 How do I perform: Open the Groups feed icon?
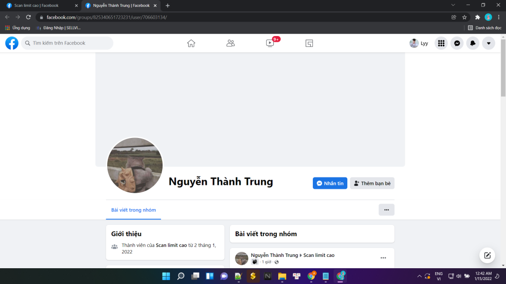(x=309, y=43)
